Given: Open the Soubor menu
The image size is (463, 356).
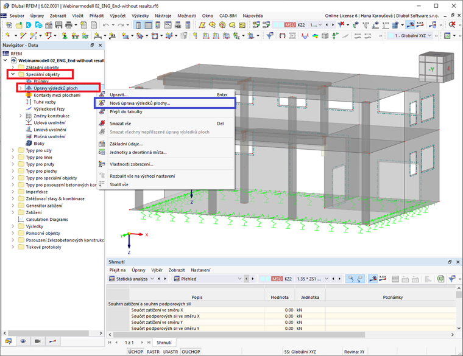Looking at the screenshot, I should [x=17, y=16].
